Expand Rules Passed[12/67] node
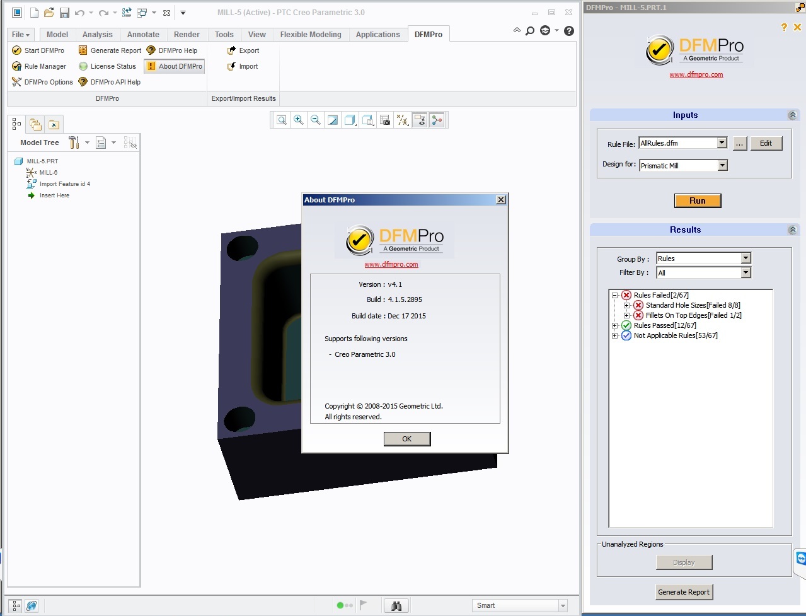Image resolution: width=806 pixels, height=616 pixels. tap(614, 325)
